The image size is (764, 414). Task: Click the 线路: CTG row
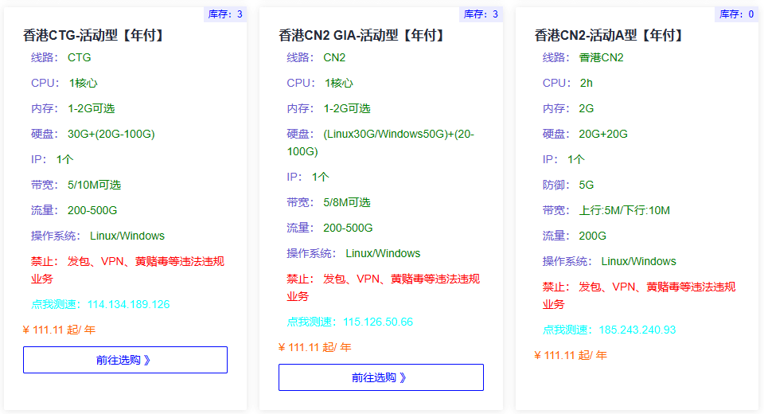tap(61, 57)
